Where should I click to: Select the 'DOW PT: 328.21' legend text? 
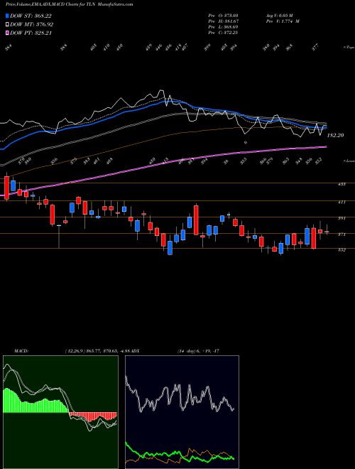pyautogui.click(x=31, y=33)
